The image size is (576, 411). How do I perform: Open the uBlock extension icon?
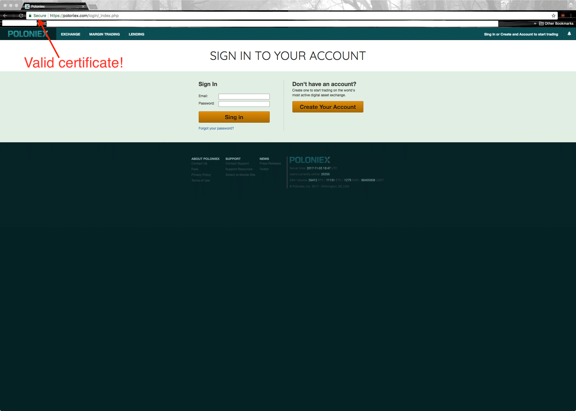pos(563,16)
